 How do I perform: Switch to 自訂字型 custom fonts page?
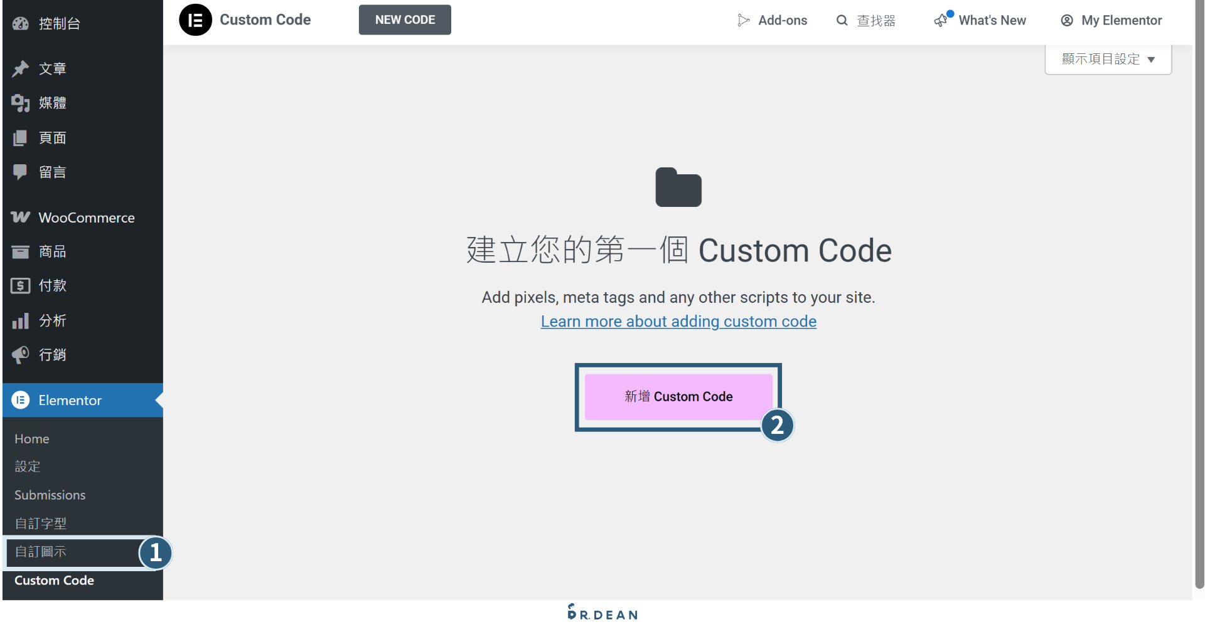point(40,523)
